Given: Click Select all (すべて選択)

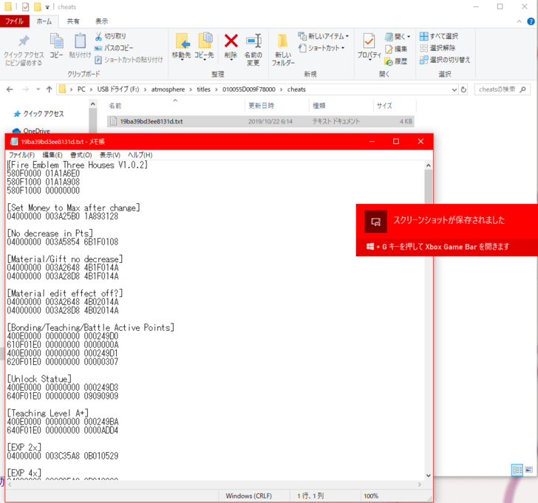Looking at the screenshot, I should (439, 36).
